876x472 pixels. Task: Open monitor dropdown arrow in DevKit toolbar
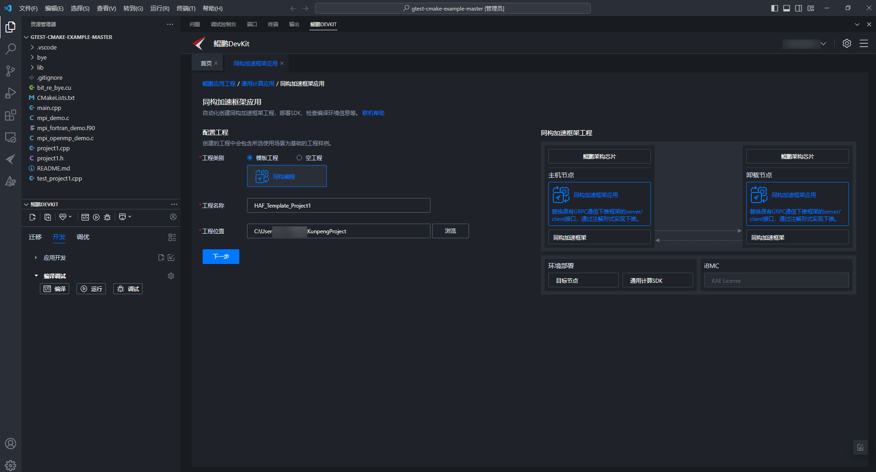click(x=130, y=217)
